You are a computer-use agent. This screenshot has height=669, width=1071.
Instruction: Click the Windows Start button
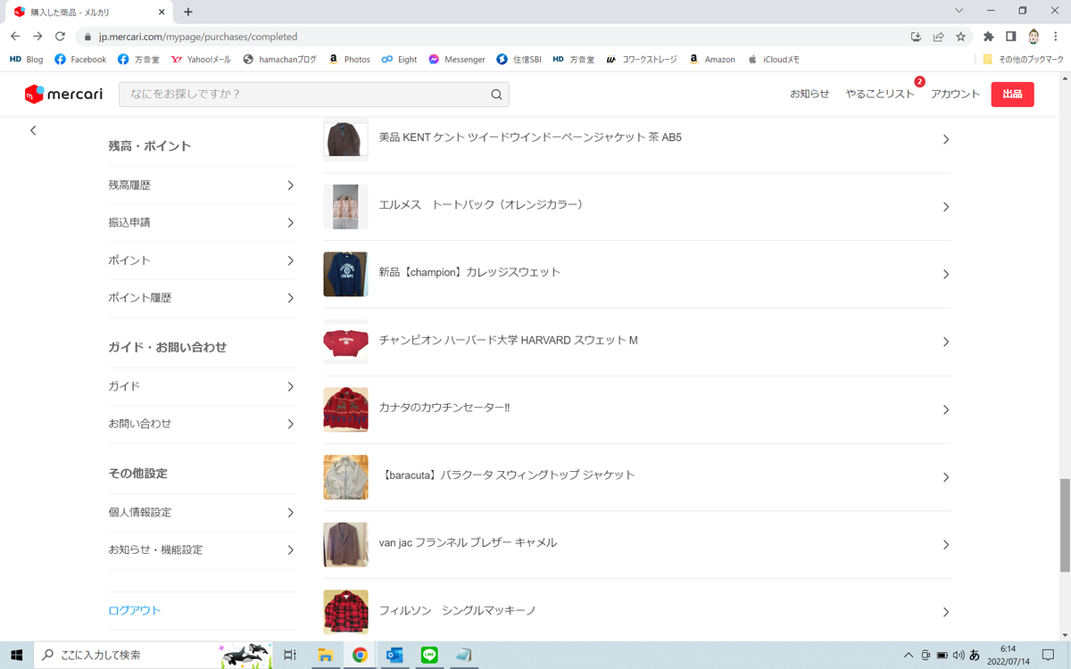[x=17, y=655]
